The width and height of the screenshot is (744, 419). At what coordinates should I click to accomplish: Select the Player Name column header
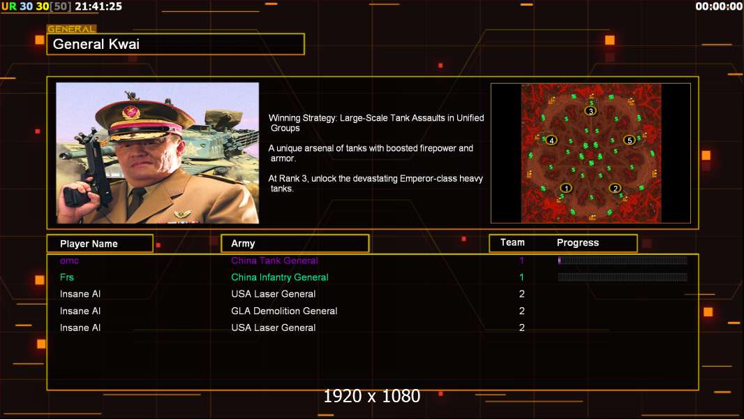(x=100, y=244)
